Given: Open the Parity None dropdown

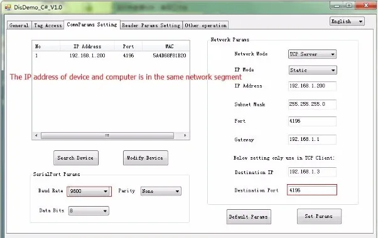Looking at the screenshot, I should click(x=161, y=192).
